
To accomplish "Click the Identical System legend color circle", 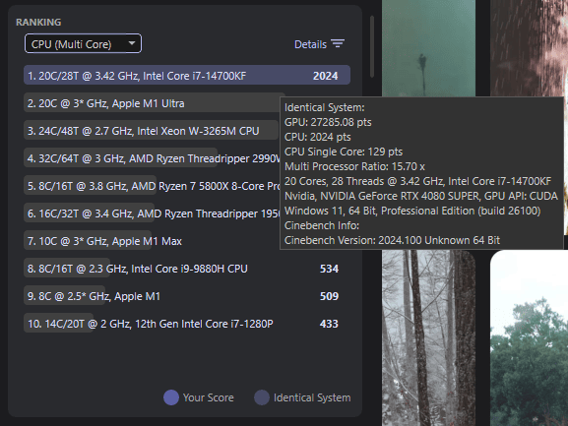I will click(x=262, y=397).
